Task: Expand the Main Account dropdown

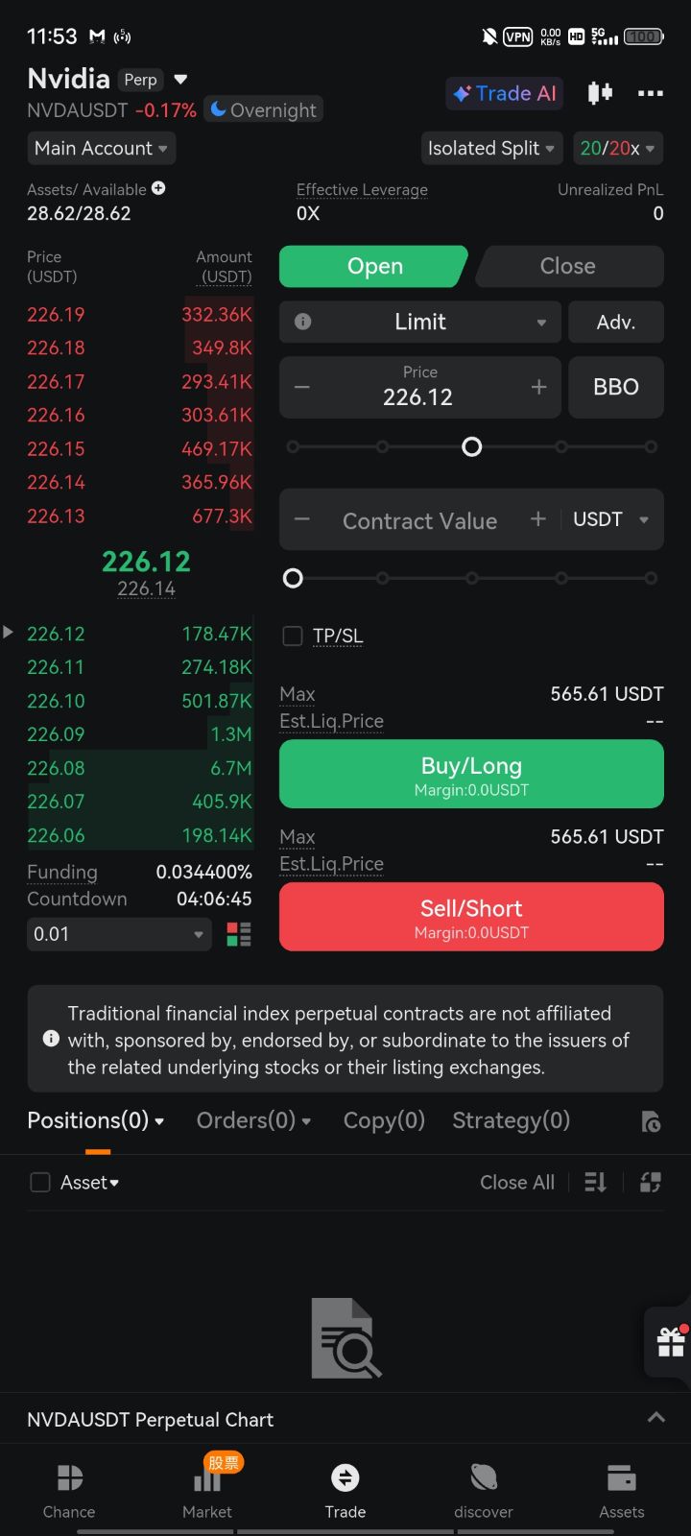Action: point(101,148)
